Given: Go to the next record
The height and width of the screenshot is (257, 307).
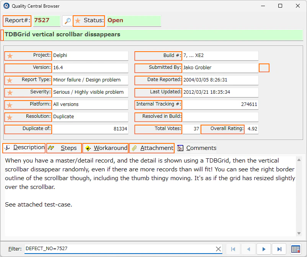Looking at the screenshot, I should click(264, 249).
